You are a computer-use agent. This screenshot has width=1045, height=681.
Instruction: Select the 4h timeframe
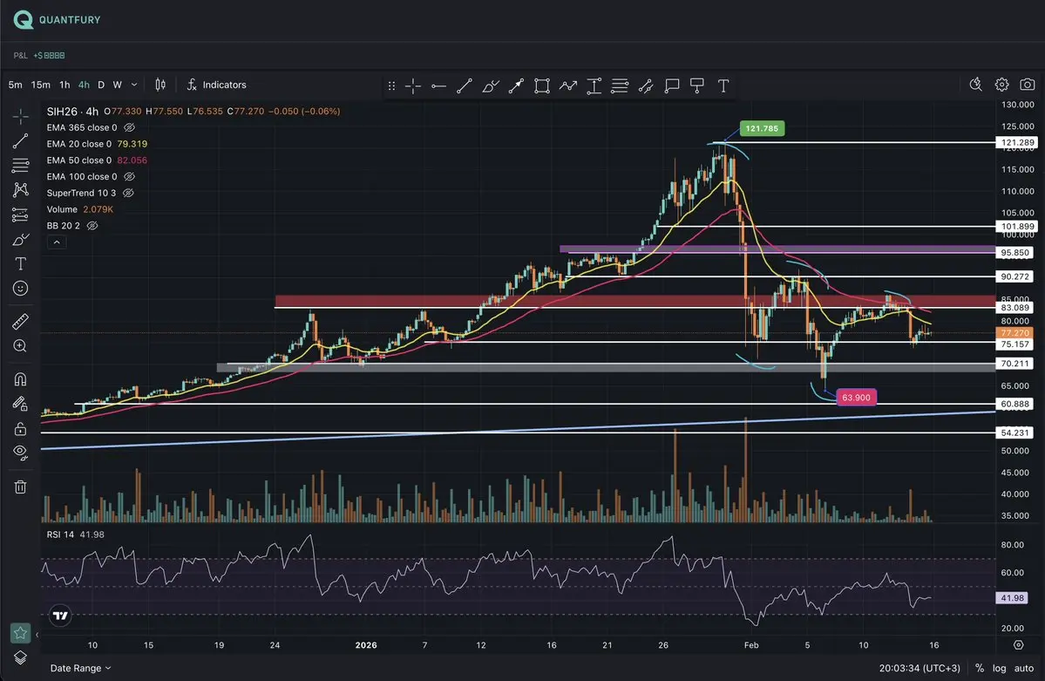(84, 85)
